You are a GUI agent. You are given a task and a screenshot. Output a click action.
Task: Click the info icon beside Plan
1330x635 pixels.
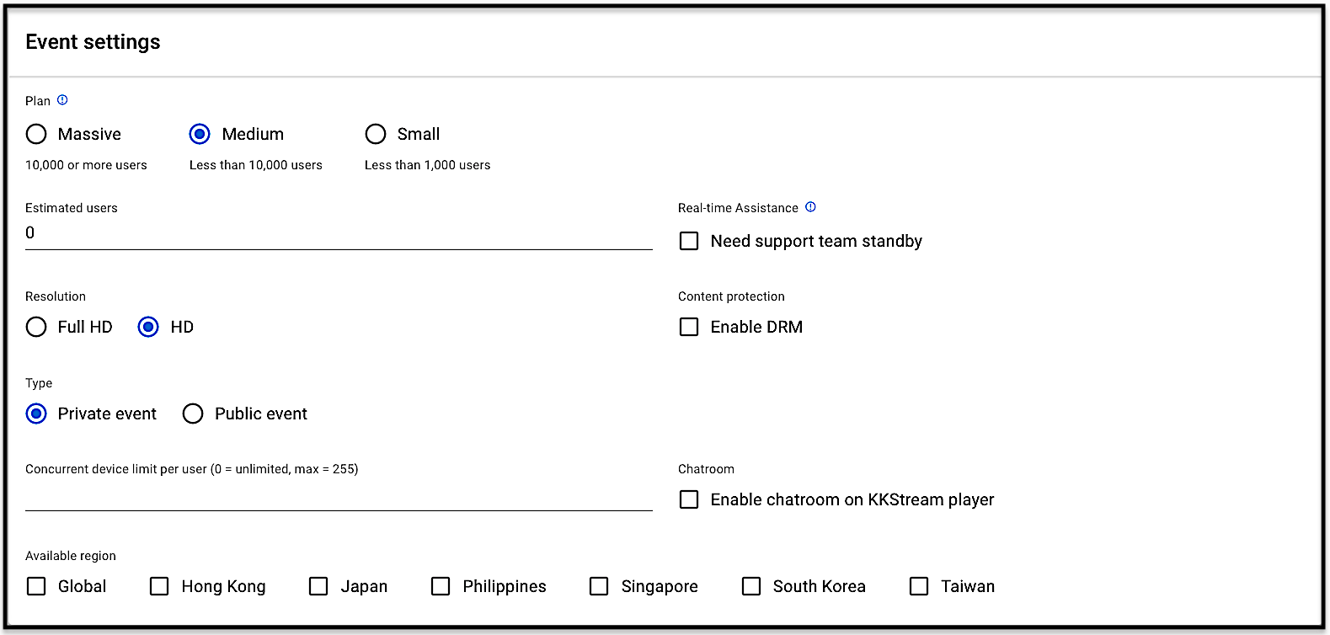[x=62, y=100]
